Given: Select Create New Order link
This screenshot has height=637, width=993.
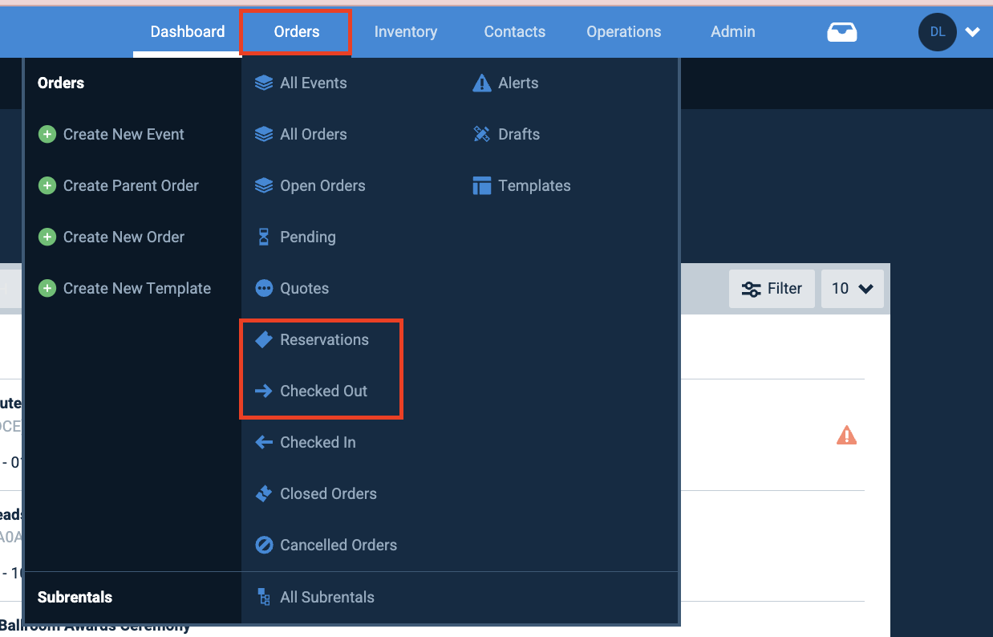Looking at the screenshot, I should (124, 237).
